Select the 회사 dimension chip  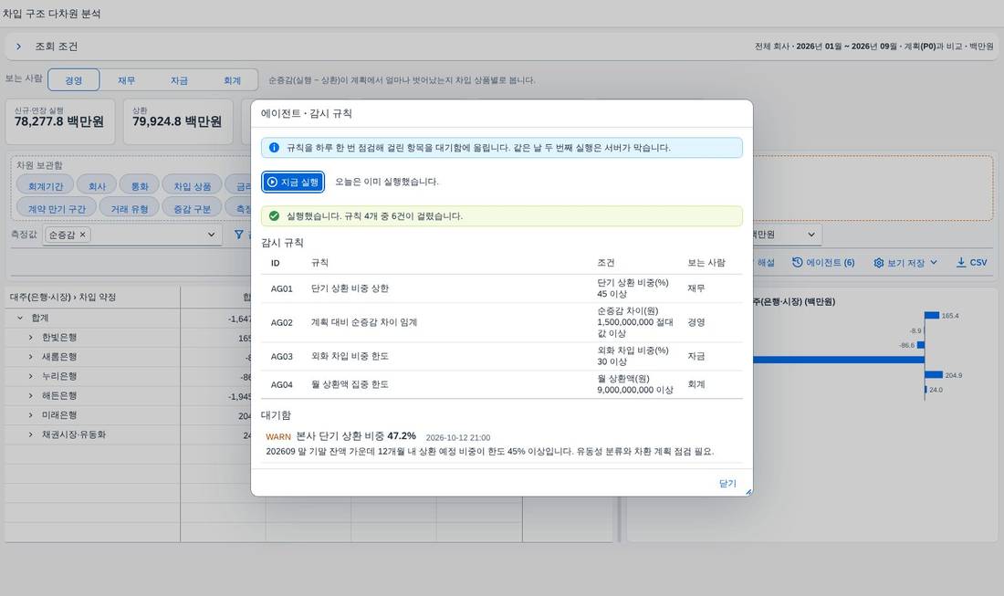(x=97, y=186)
